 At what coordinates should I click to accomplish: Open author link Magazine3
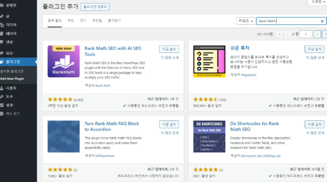[x=249, y=75]
